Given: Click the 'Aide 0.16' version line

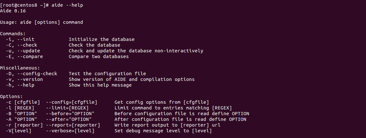Looking at the screenshot, I should (x=13, y=11).
